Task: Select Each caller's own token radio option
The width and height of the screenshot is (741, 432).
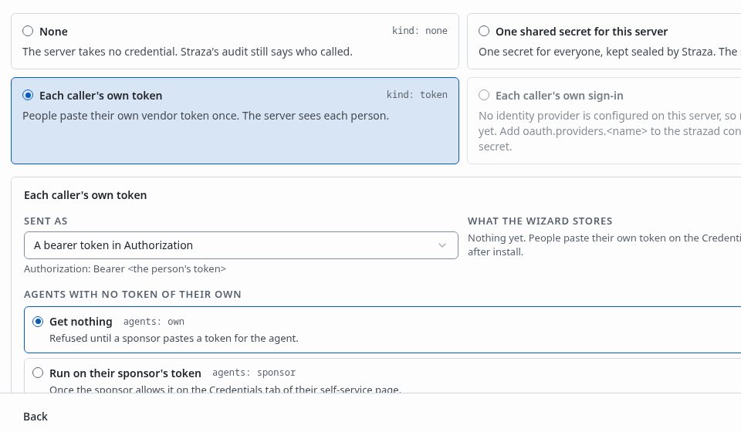Action: (28, 96)
